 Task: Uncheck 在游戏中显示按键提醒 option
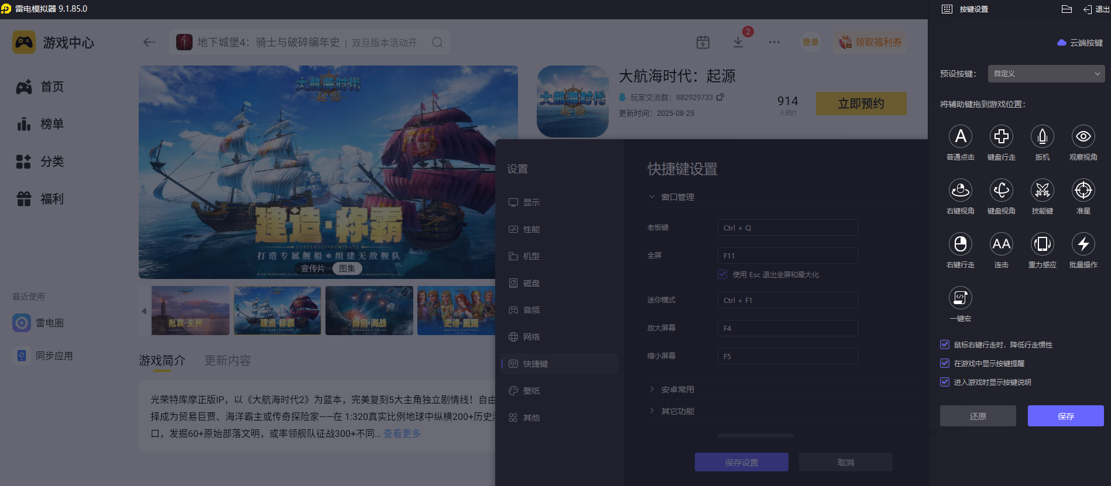tap(945, 363)
